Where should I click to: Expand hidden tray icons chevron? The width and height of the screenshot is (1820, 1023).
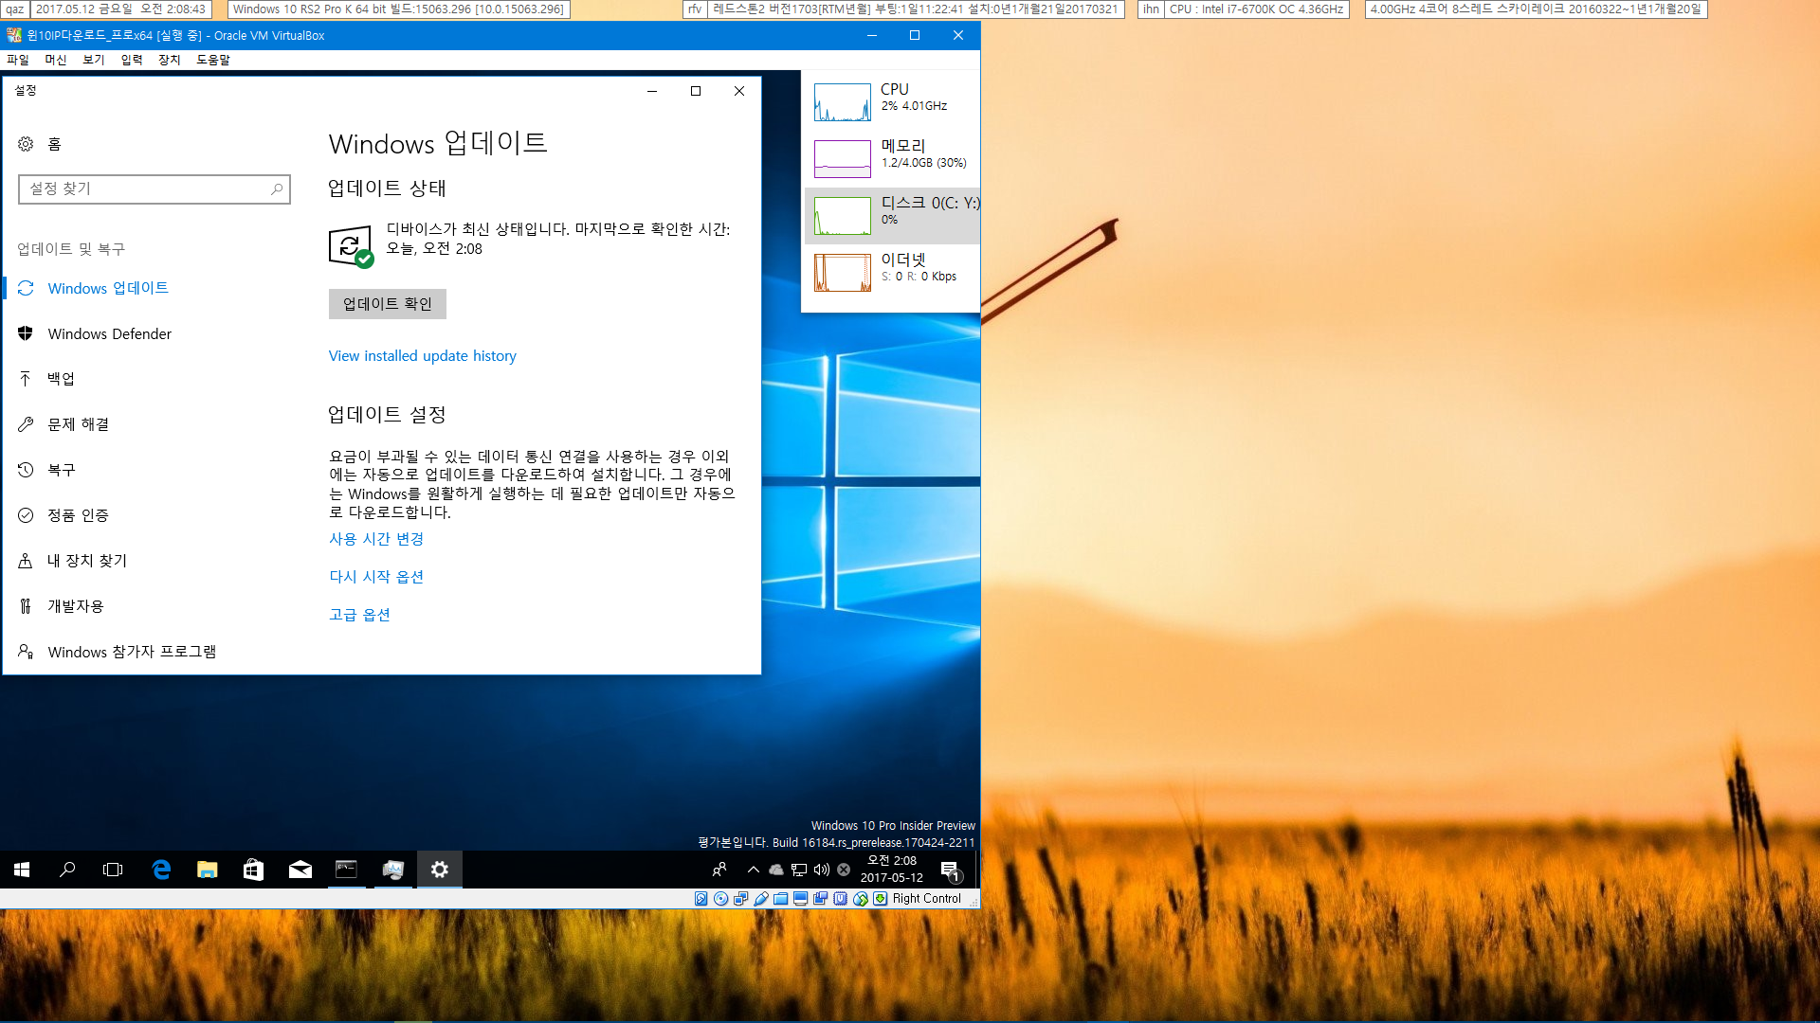754,870
